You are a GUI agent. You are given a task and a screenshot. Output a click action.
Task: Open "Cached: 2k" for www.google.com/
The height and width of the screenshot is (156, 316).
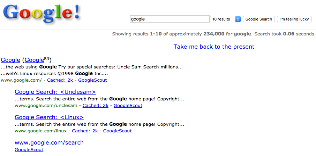60,80
